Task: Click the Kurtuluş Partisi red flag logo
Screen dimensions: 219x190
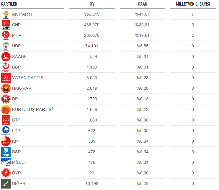Action: (6, 109)
